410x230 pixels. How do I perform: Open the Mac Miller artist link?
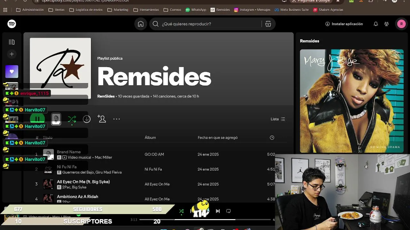tap(103, 157)
